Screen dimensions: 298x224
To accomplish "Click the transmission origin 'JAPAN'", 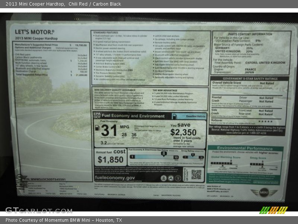I will point(249,72).
